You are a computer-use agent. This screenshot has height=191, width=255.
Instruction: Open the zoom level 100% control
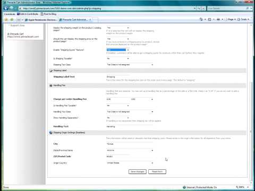242,187
